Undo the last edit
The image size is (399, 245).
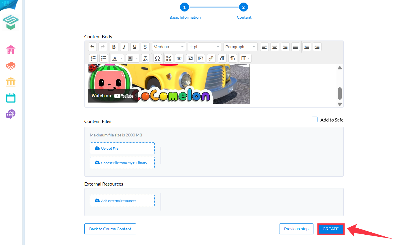tap(92, 47)
